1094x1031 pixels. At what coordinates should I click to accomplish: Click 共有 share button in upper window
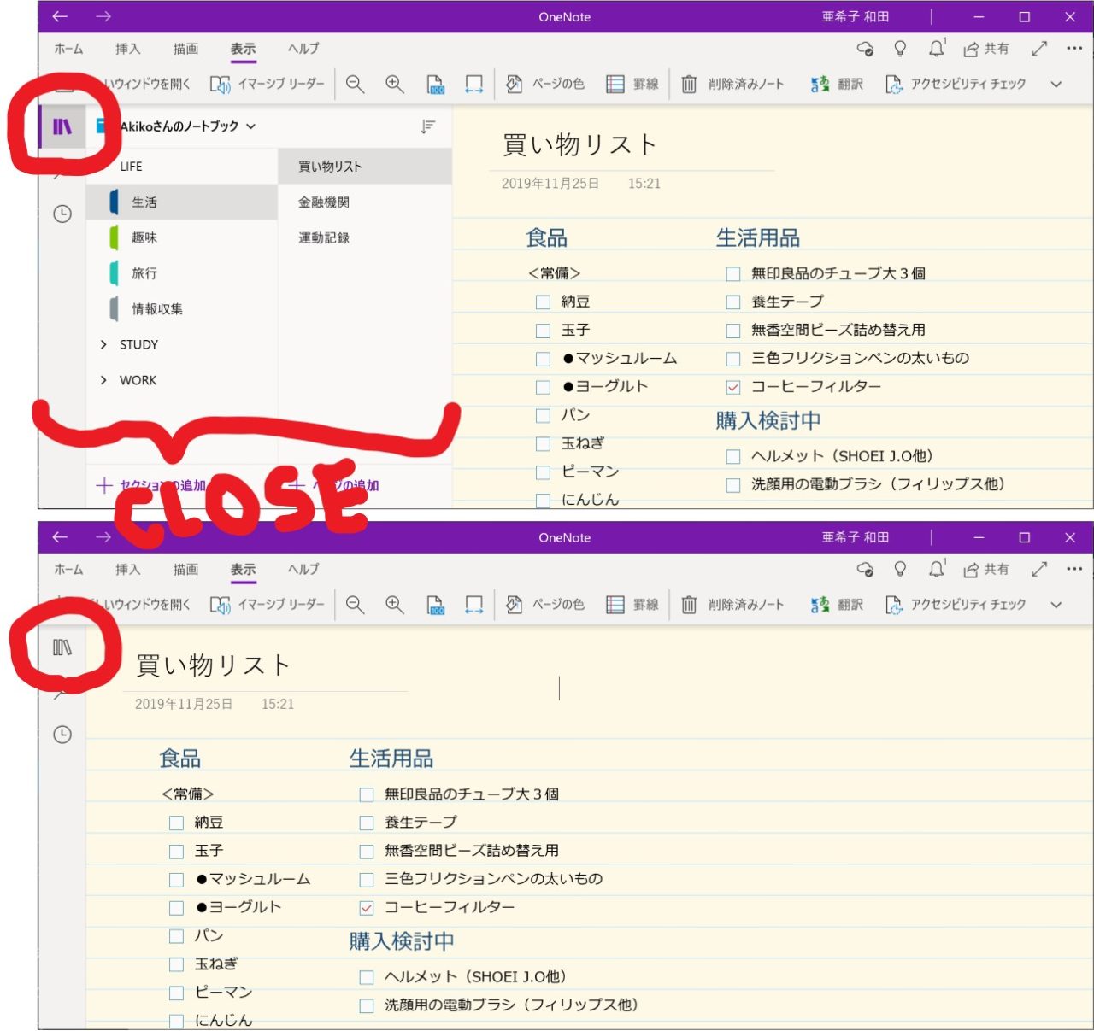[985, 49]
